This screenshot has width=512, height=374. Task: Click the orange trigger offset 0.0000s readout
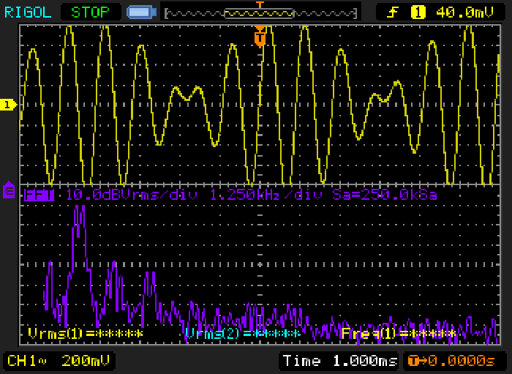(x=452, y=361)
